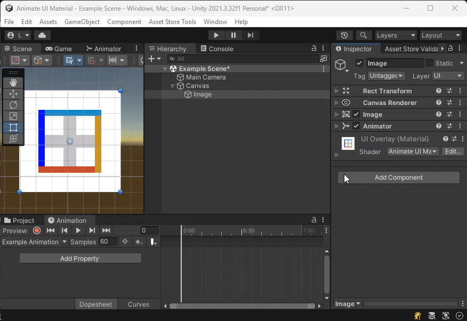Select the Rotate tool

coord(13,105)
